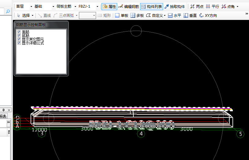
Task: Click the 钢筋显示控制面板 title bar
Action: pos(41,25)
